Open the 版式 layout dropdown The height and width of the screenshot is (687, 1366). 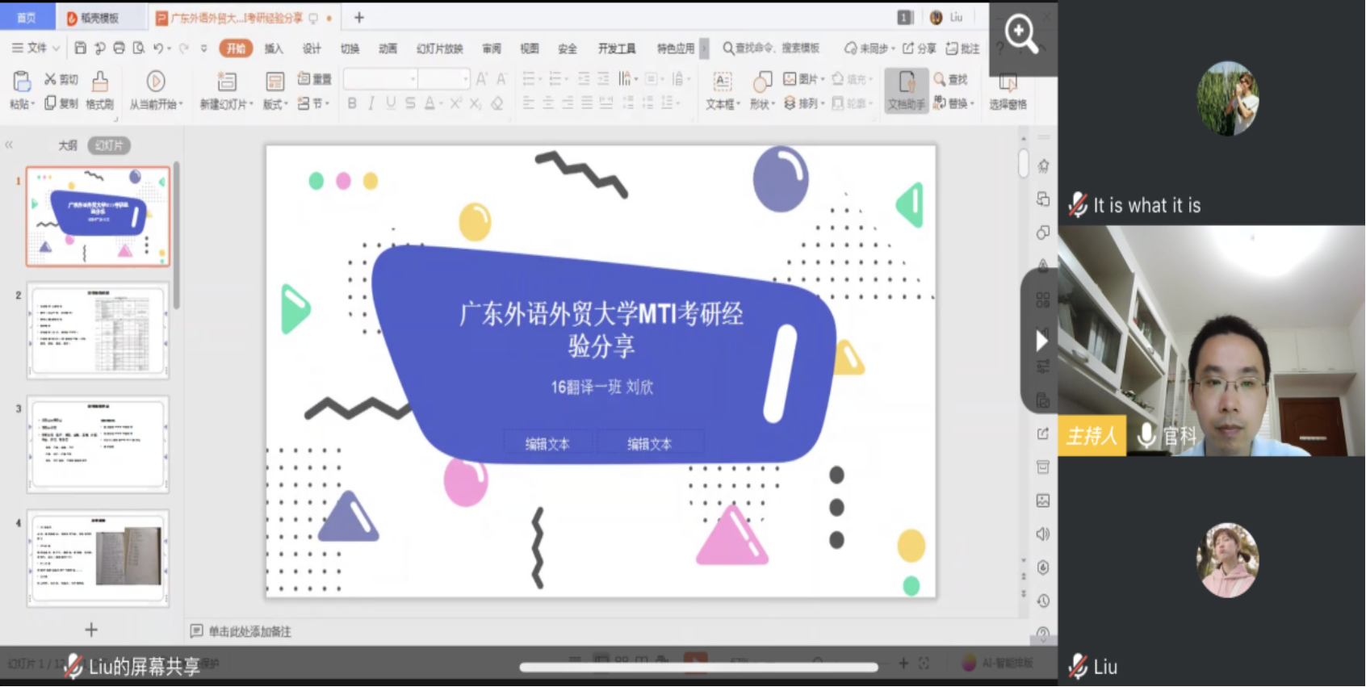point(275,104)
